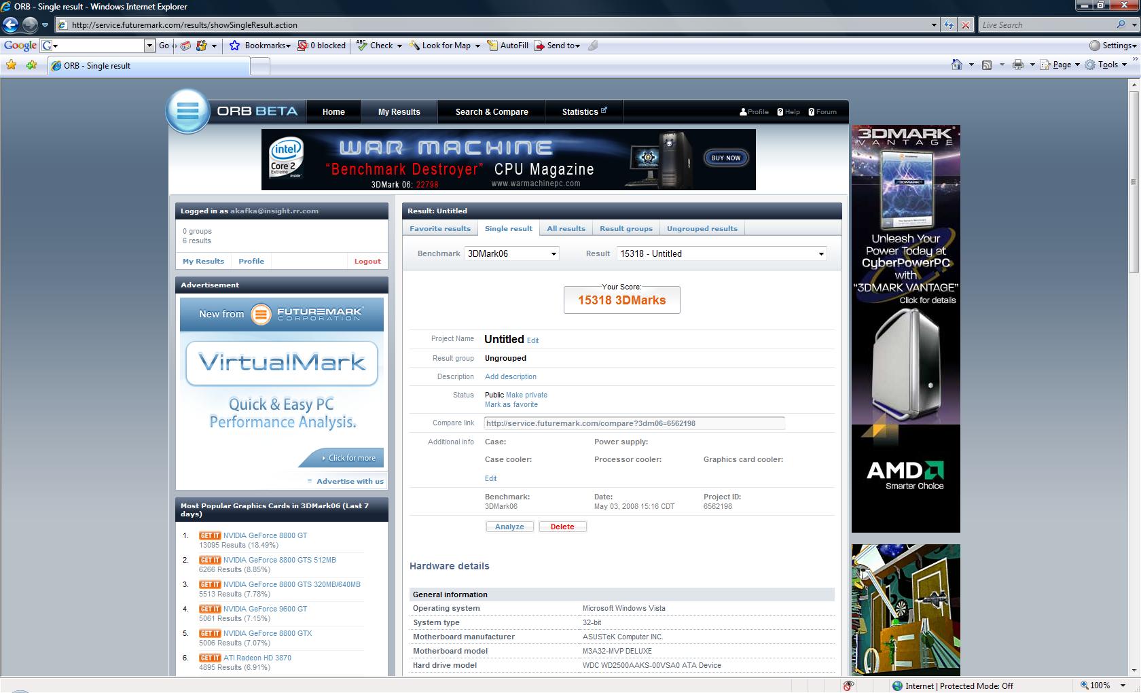Image resolution: width=1141 pixels, height=693 pixels.
Task: Switch to Result groups tab
Action: coord(626,228)
